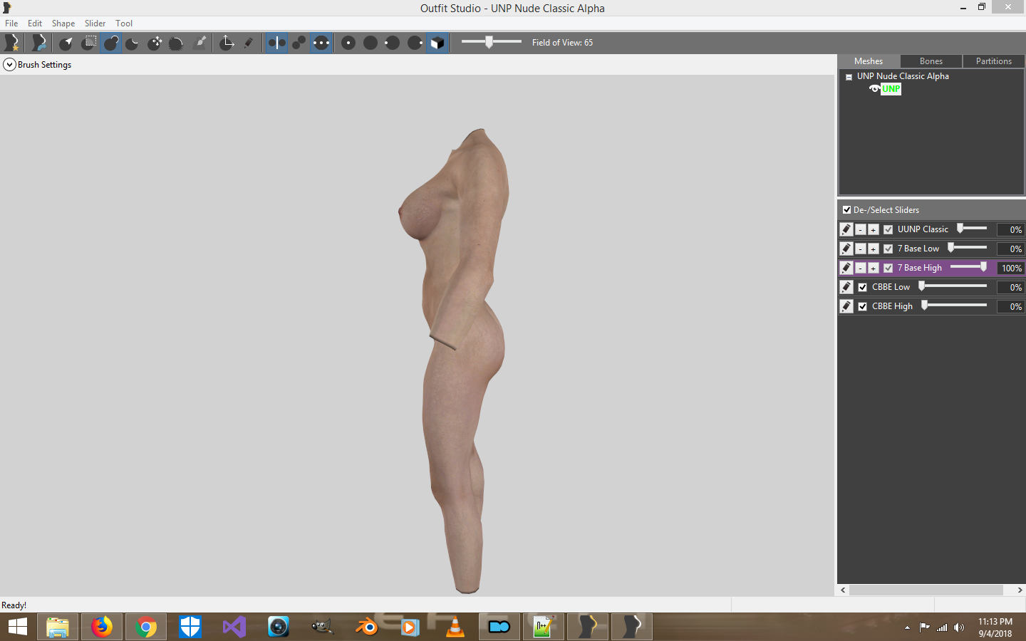Enable the Transform tool with axes icon
This screenshot has width=1026, height=641.
click(227, 43)
